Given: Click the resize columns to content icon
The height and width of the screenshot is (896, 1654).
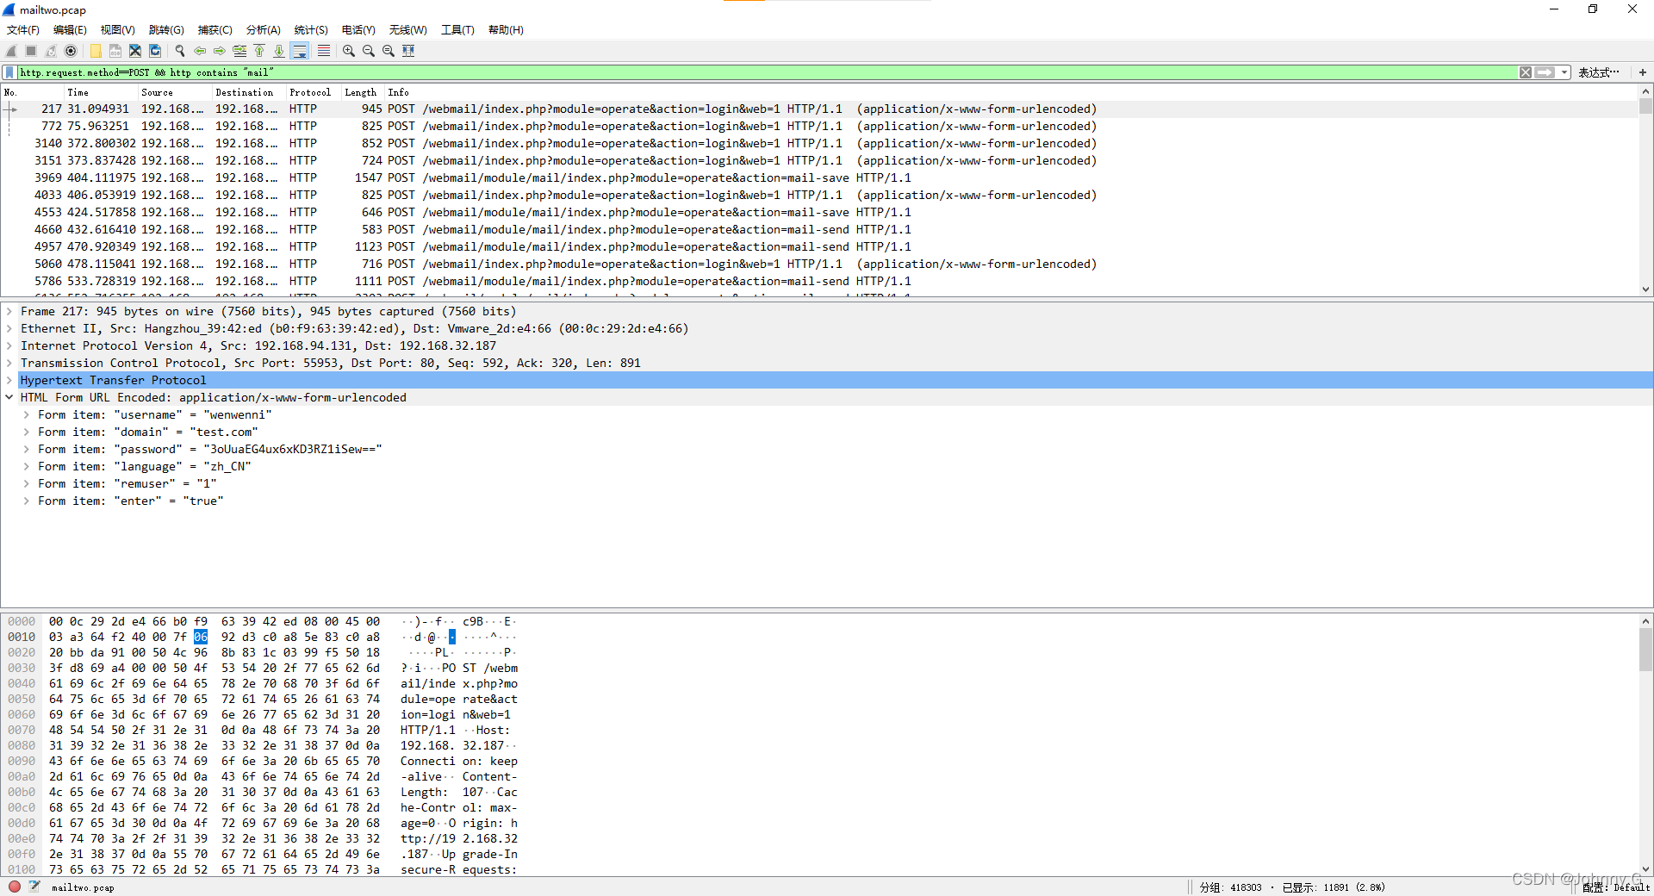Looking at the screenshot, I should (408, 51).
